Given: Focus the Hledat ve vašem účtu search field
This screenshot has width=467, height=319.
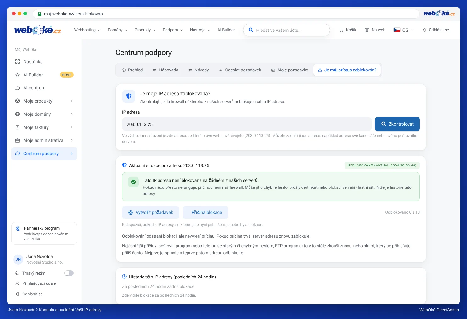Looking at the screenshot, I should pyautogui.click(x=286, y=30).
